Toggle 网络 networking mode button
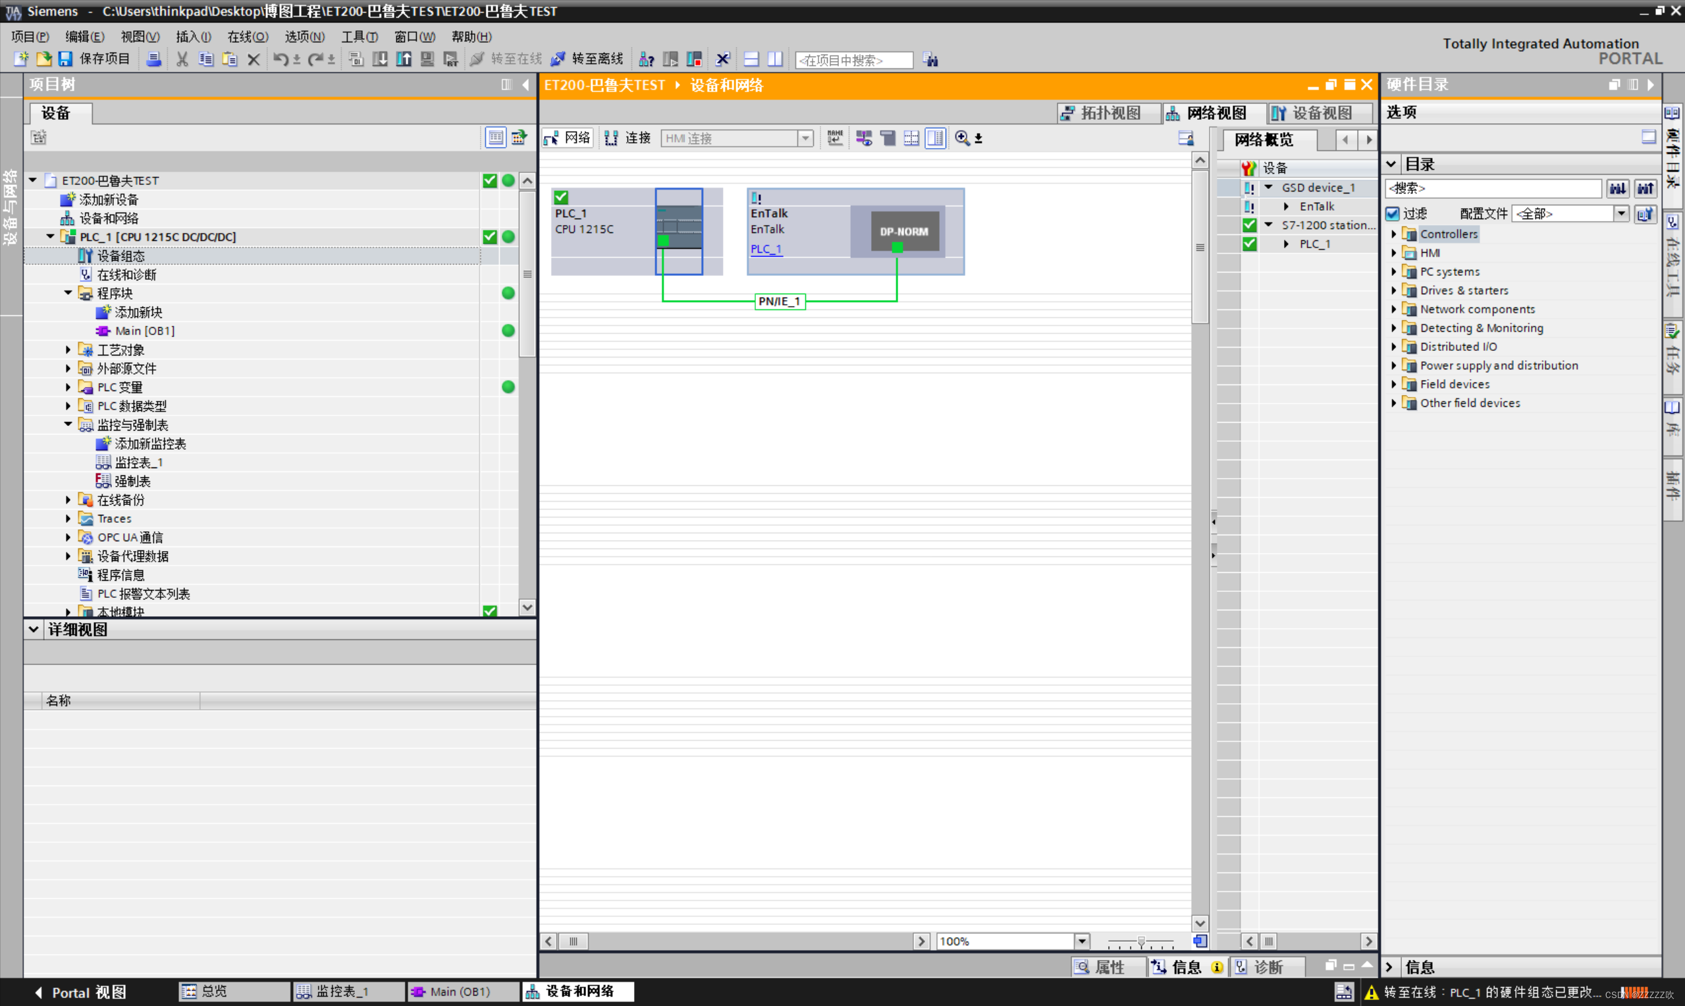 click(568, 138)
